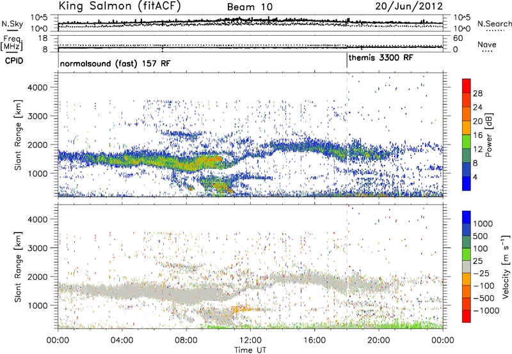Click the velocity panel 'Slant Range [km]' label
The width and height of the screenshot is (512, 354).
pyautogui.click(x=18, y=266)
